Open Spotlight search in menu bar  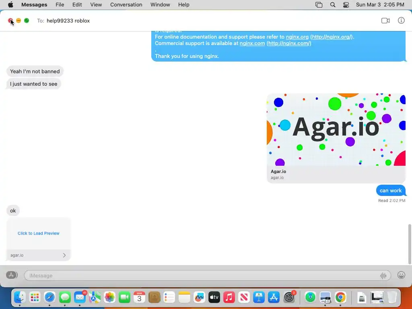click(x=333, y=5)
